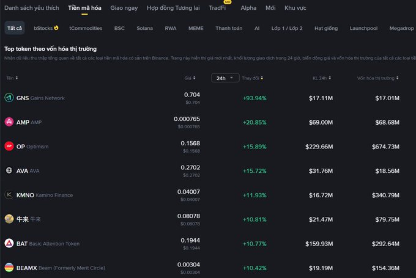Click the +20.85% change for AMP

click(x=254, y=122)
